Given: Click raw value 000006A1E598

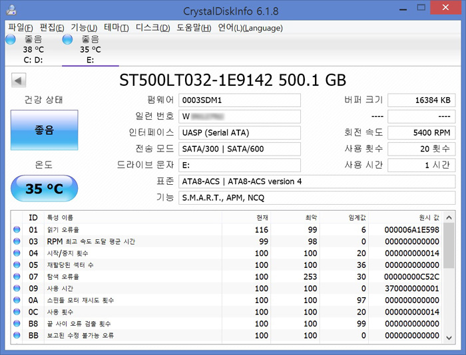Looking at the screenshot, I should tap(411, 230).
